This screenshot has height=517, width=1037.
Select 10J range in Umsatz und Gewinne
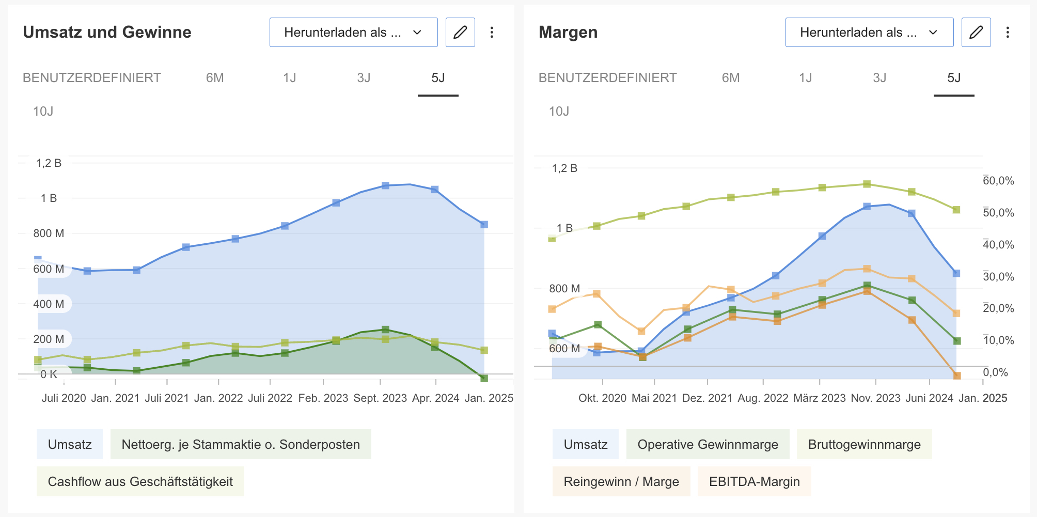[x=43, y=111]
